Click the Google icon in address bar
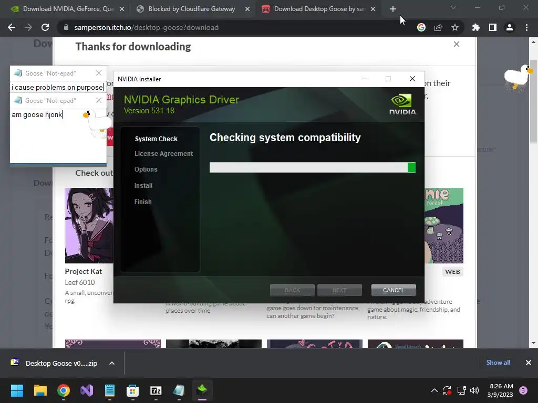 (421, 27)
